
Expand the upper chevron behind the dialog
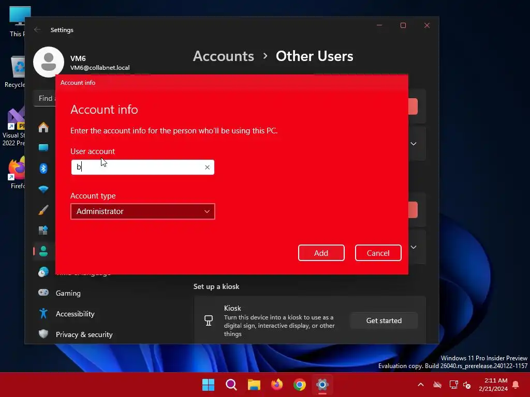414,144
